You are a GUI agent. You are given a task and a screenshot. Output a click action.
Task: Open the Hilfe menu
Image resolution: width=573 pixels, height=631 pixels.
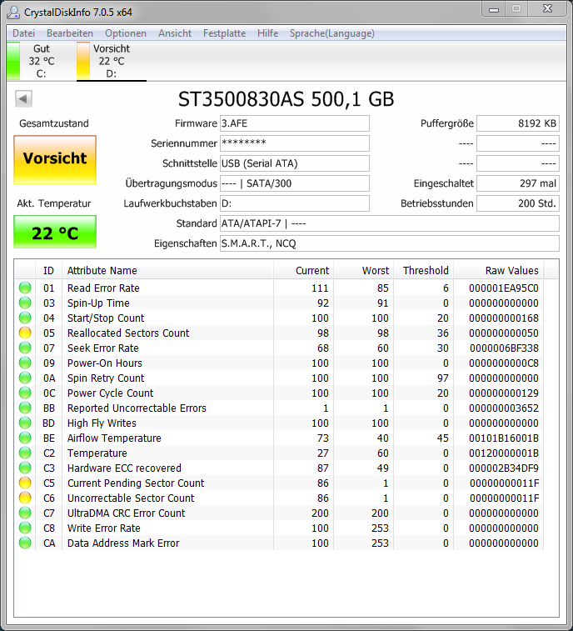(x=267, y=33)
